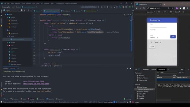
Task: Open Chrome's three-dot menu
Action: tap(187, 8)
